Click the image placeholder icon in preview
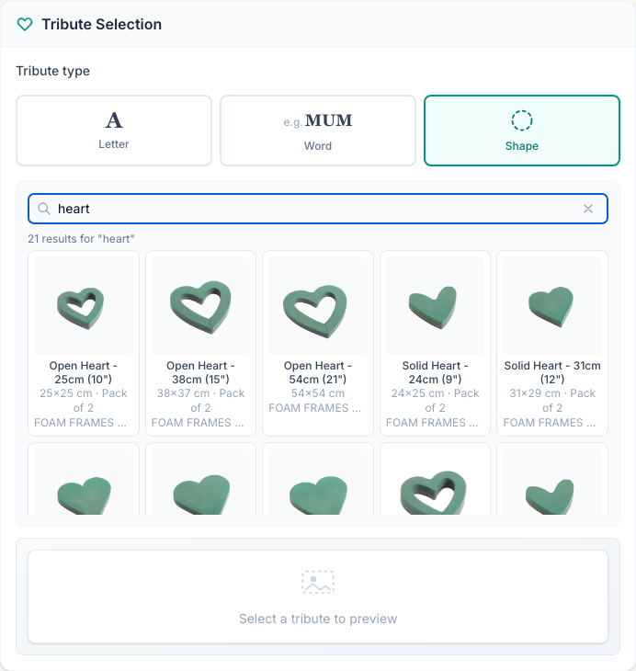The image size is (636, 671). 318,582
